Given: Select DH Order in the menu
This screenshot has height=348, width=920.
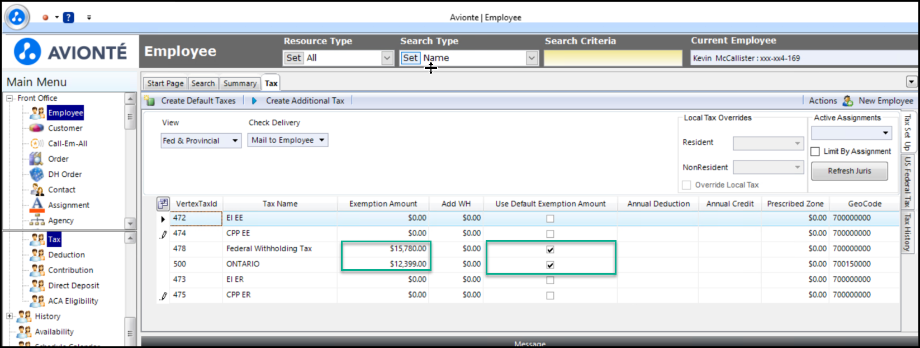Looking at the screenshot, I should coord(65,174).
